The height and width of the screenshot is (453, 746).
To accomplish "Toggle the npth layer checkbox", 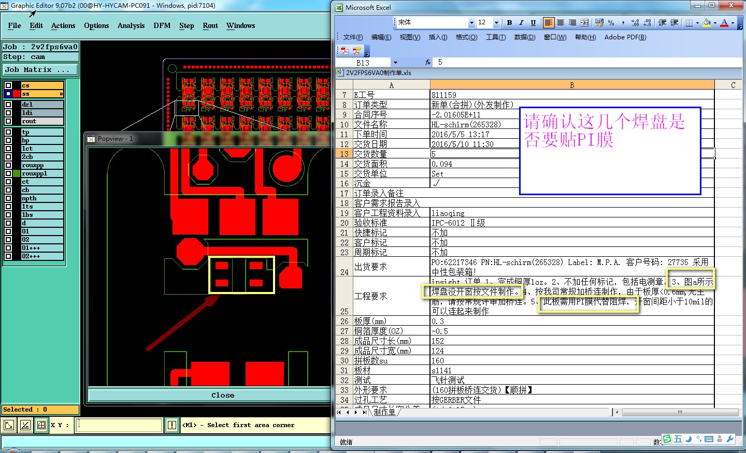I will coord(8,198).
